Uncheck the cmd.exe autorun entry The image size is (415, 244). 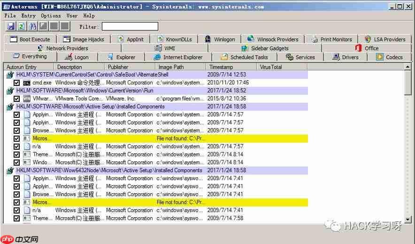coord(17,83)
